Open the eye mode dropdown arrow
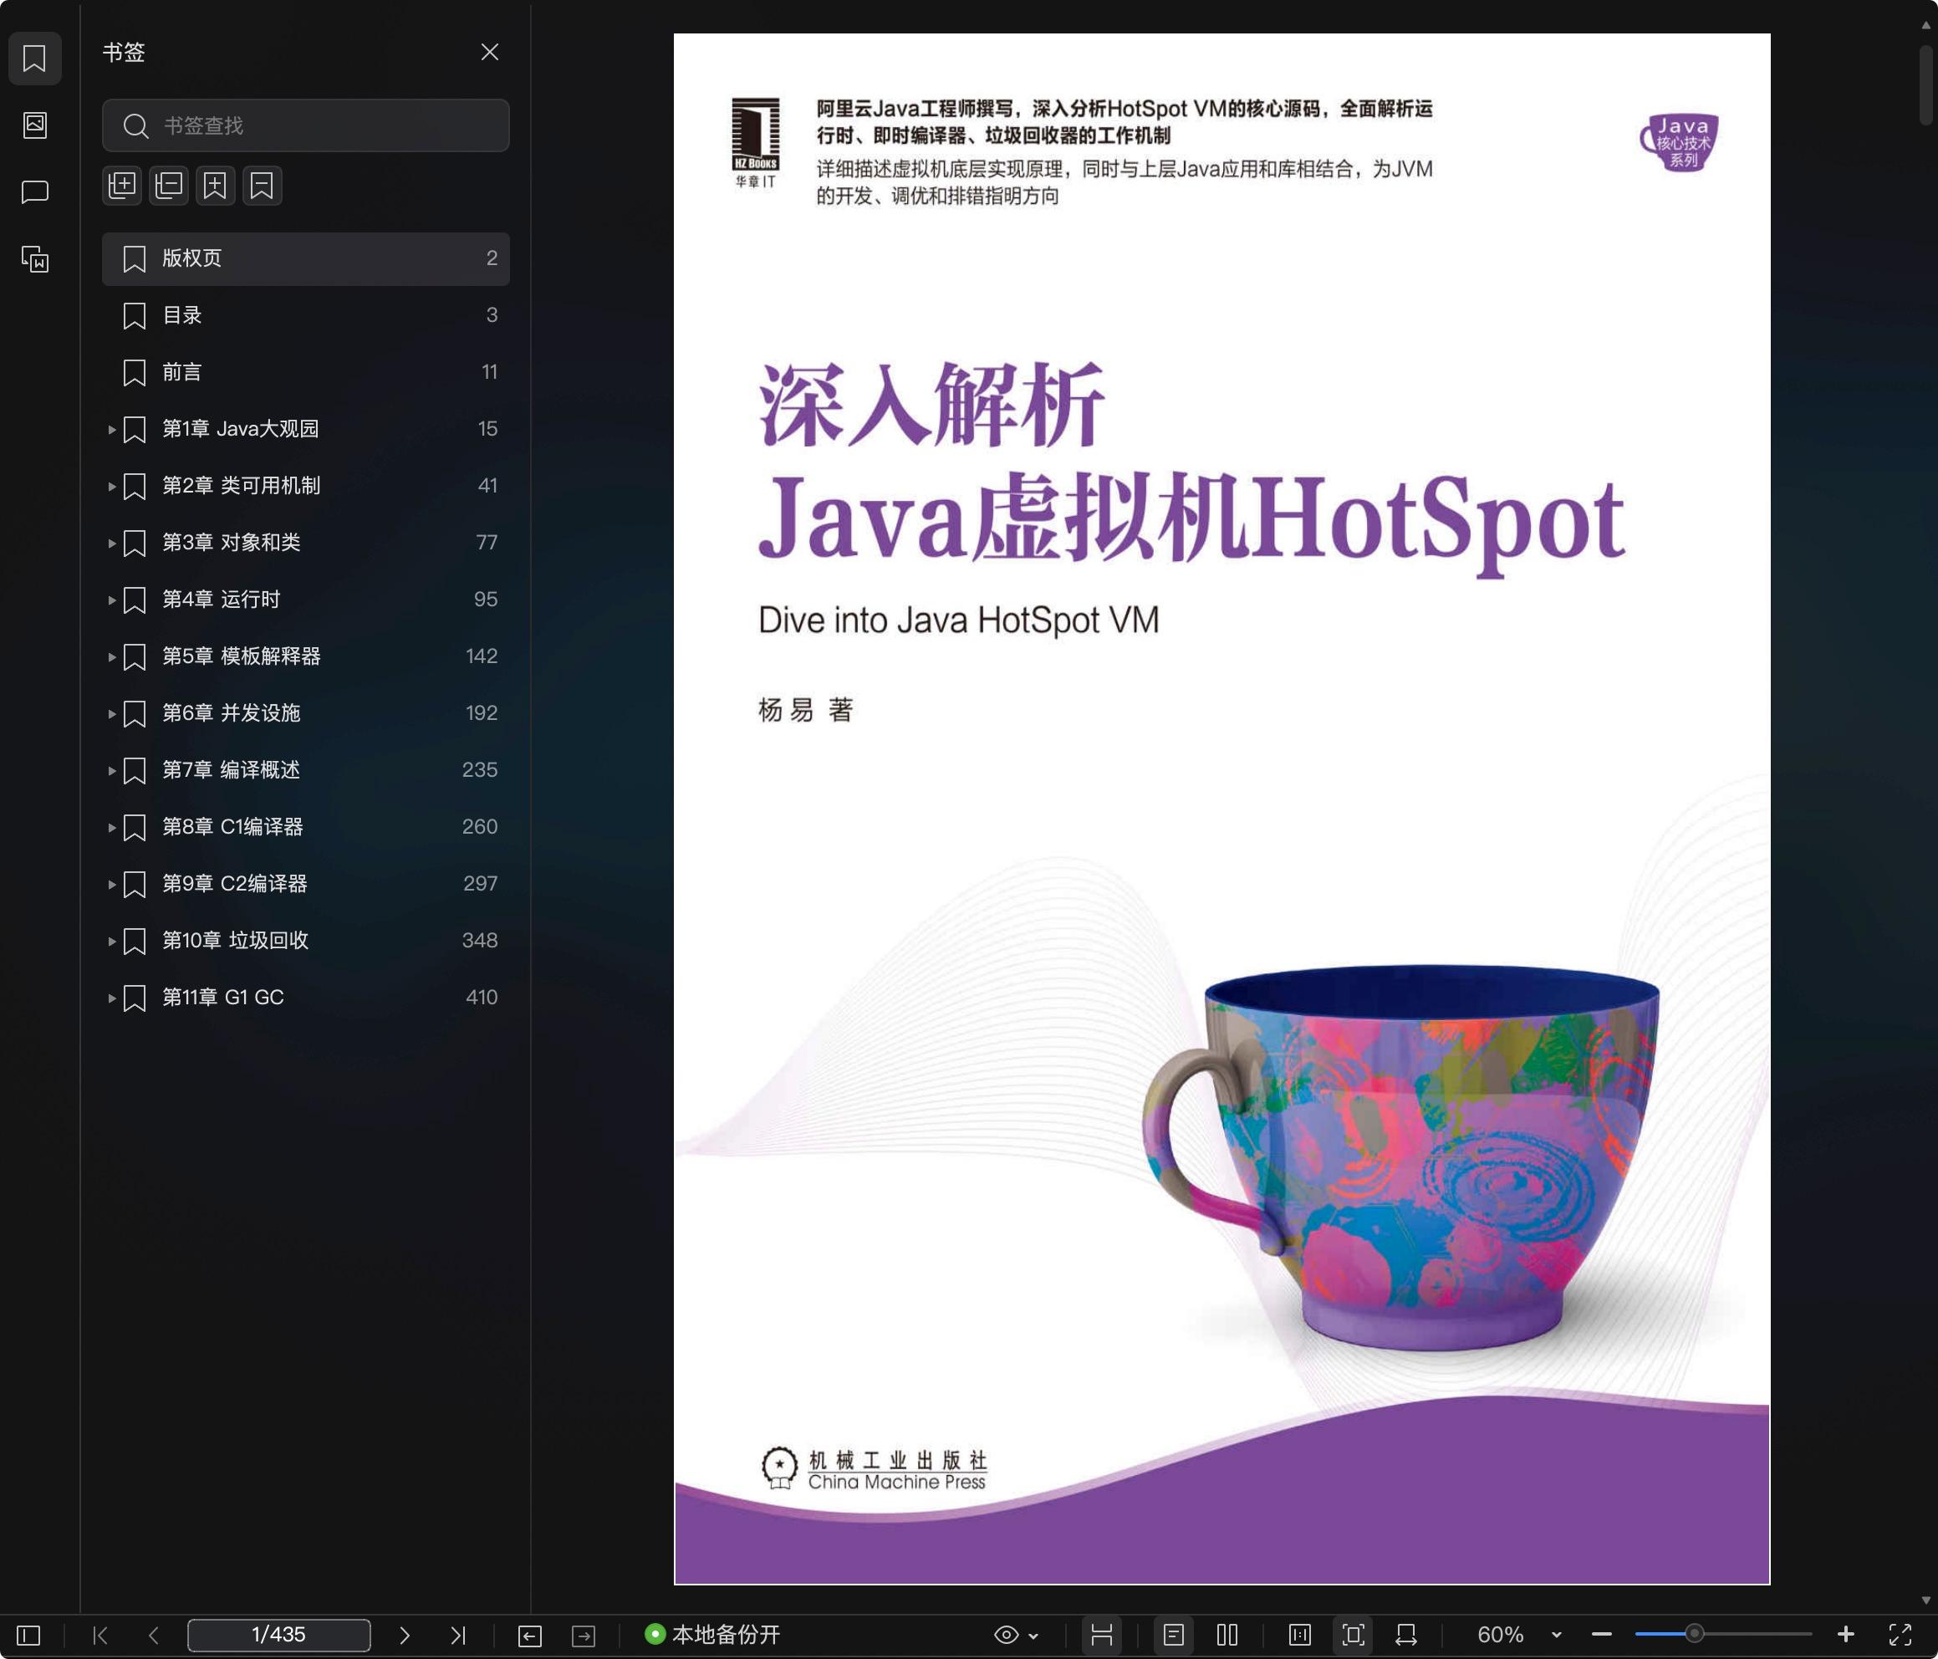 [1033, 1636]
